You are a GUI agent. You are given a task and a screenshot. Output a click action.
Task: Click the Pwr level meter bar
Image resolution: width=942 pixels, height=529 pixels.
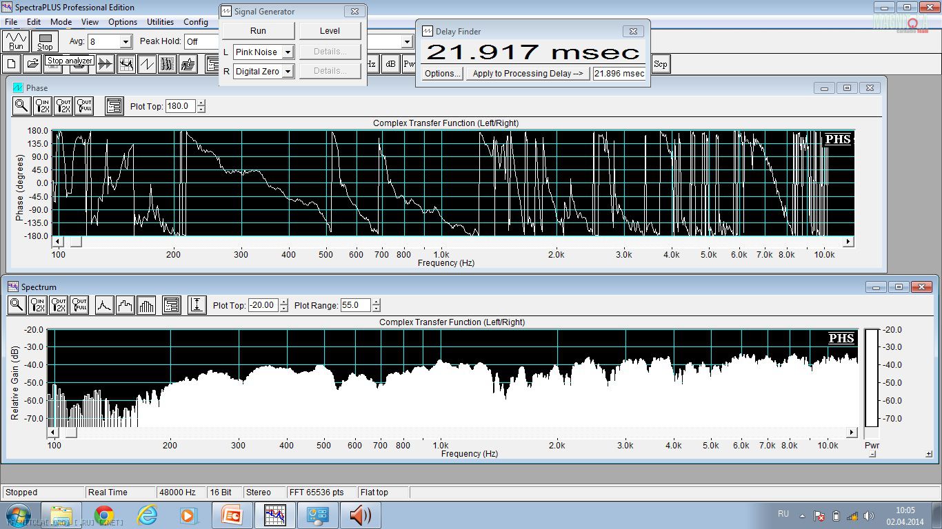click(872, 378)
